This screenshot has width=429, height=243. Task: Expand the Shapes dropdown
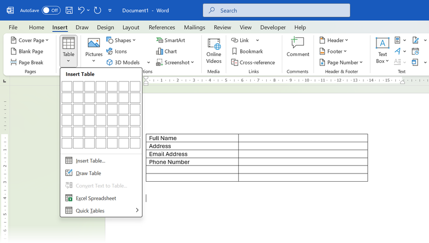pyautogui.click(x=121, y=40)
